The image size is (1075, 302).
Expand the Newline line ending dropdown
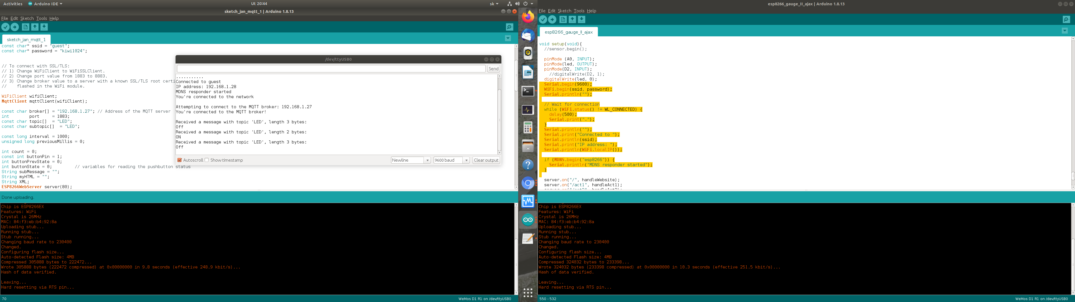(x=411, y=160)
